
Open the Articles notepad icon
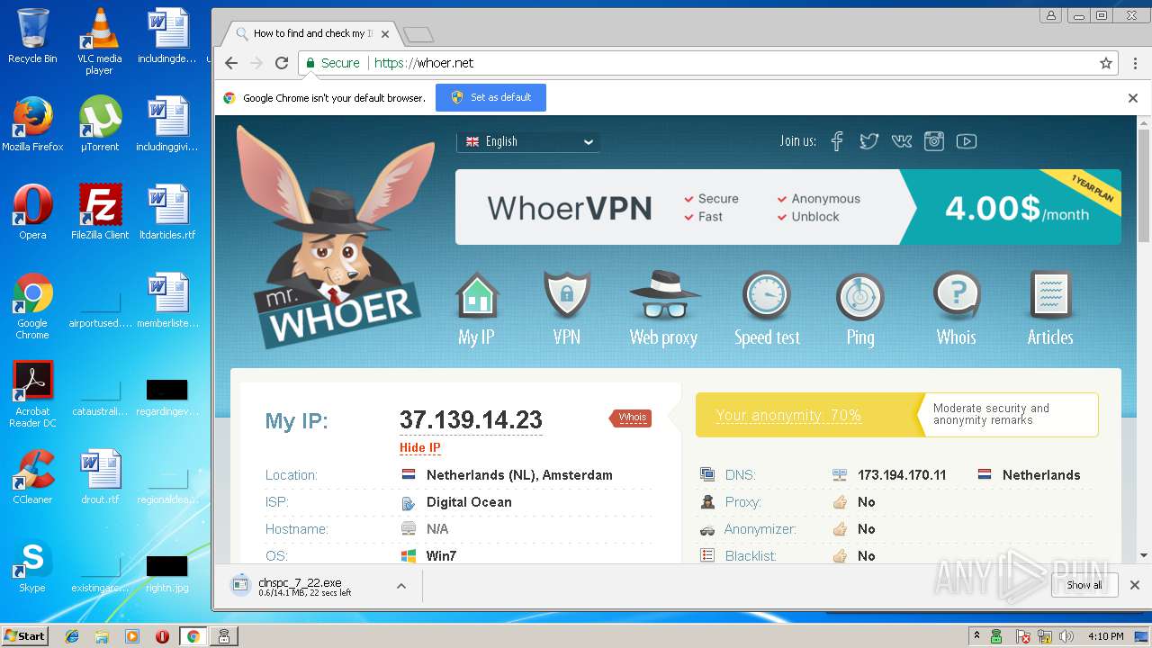[x=1050, y=295]
